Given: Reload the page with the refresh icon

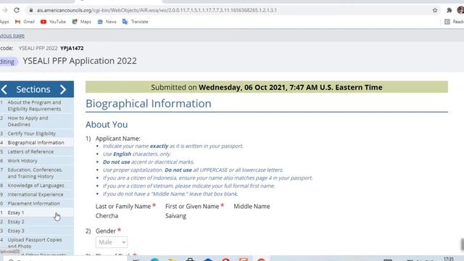Looking at the screenshot, I should click(17, 10).
